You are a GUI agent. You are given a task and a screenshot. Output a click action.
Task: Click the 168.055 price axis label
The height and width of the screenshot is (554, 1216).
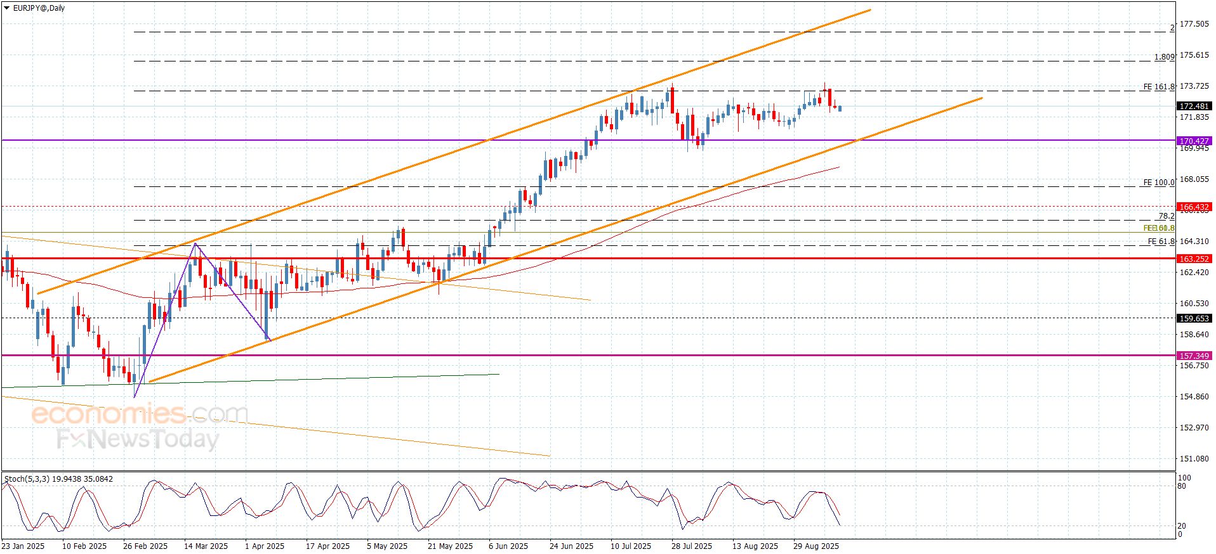pyautogui.click(x=1194, y=179)
